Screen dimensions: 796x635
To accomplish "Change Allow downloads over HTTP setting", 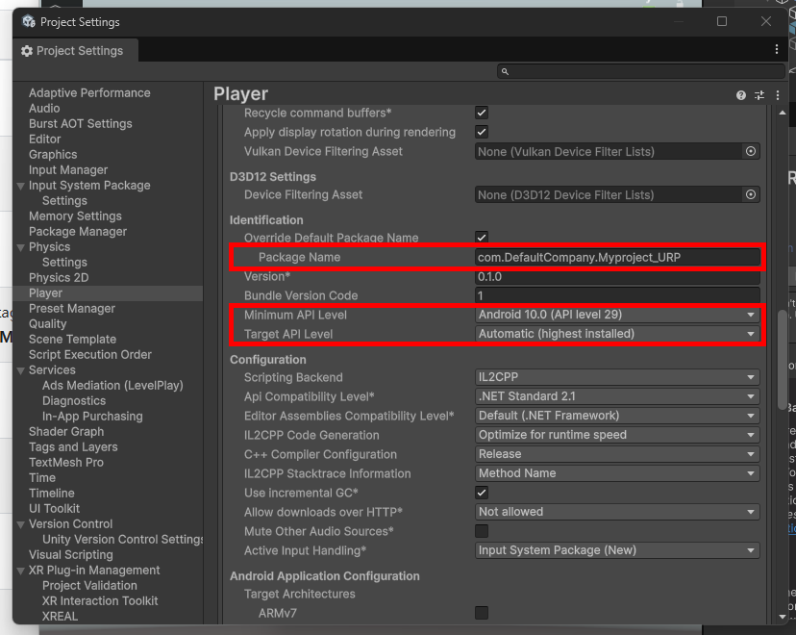I will click(617, 512).
